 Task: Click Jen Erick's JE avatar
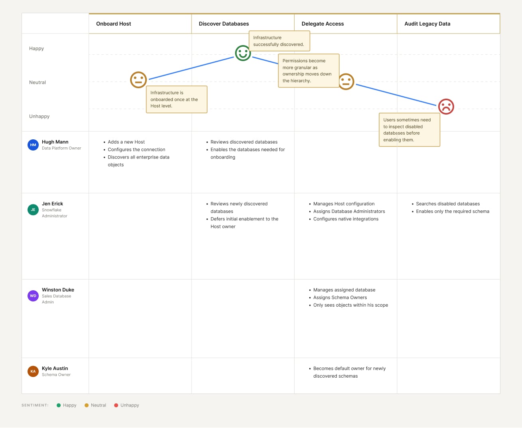pos(33,210)
